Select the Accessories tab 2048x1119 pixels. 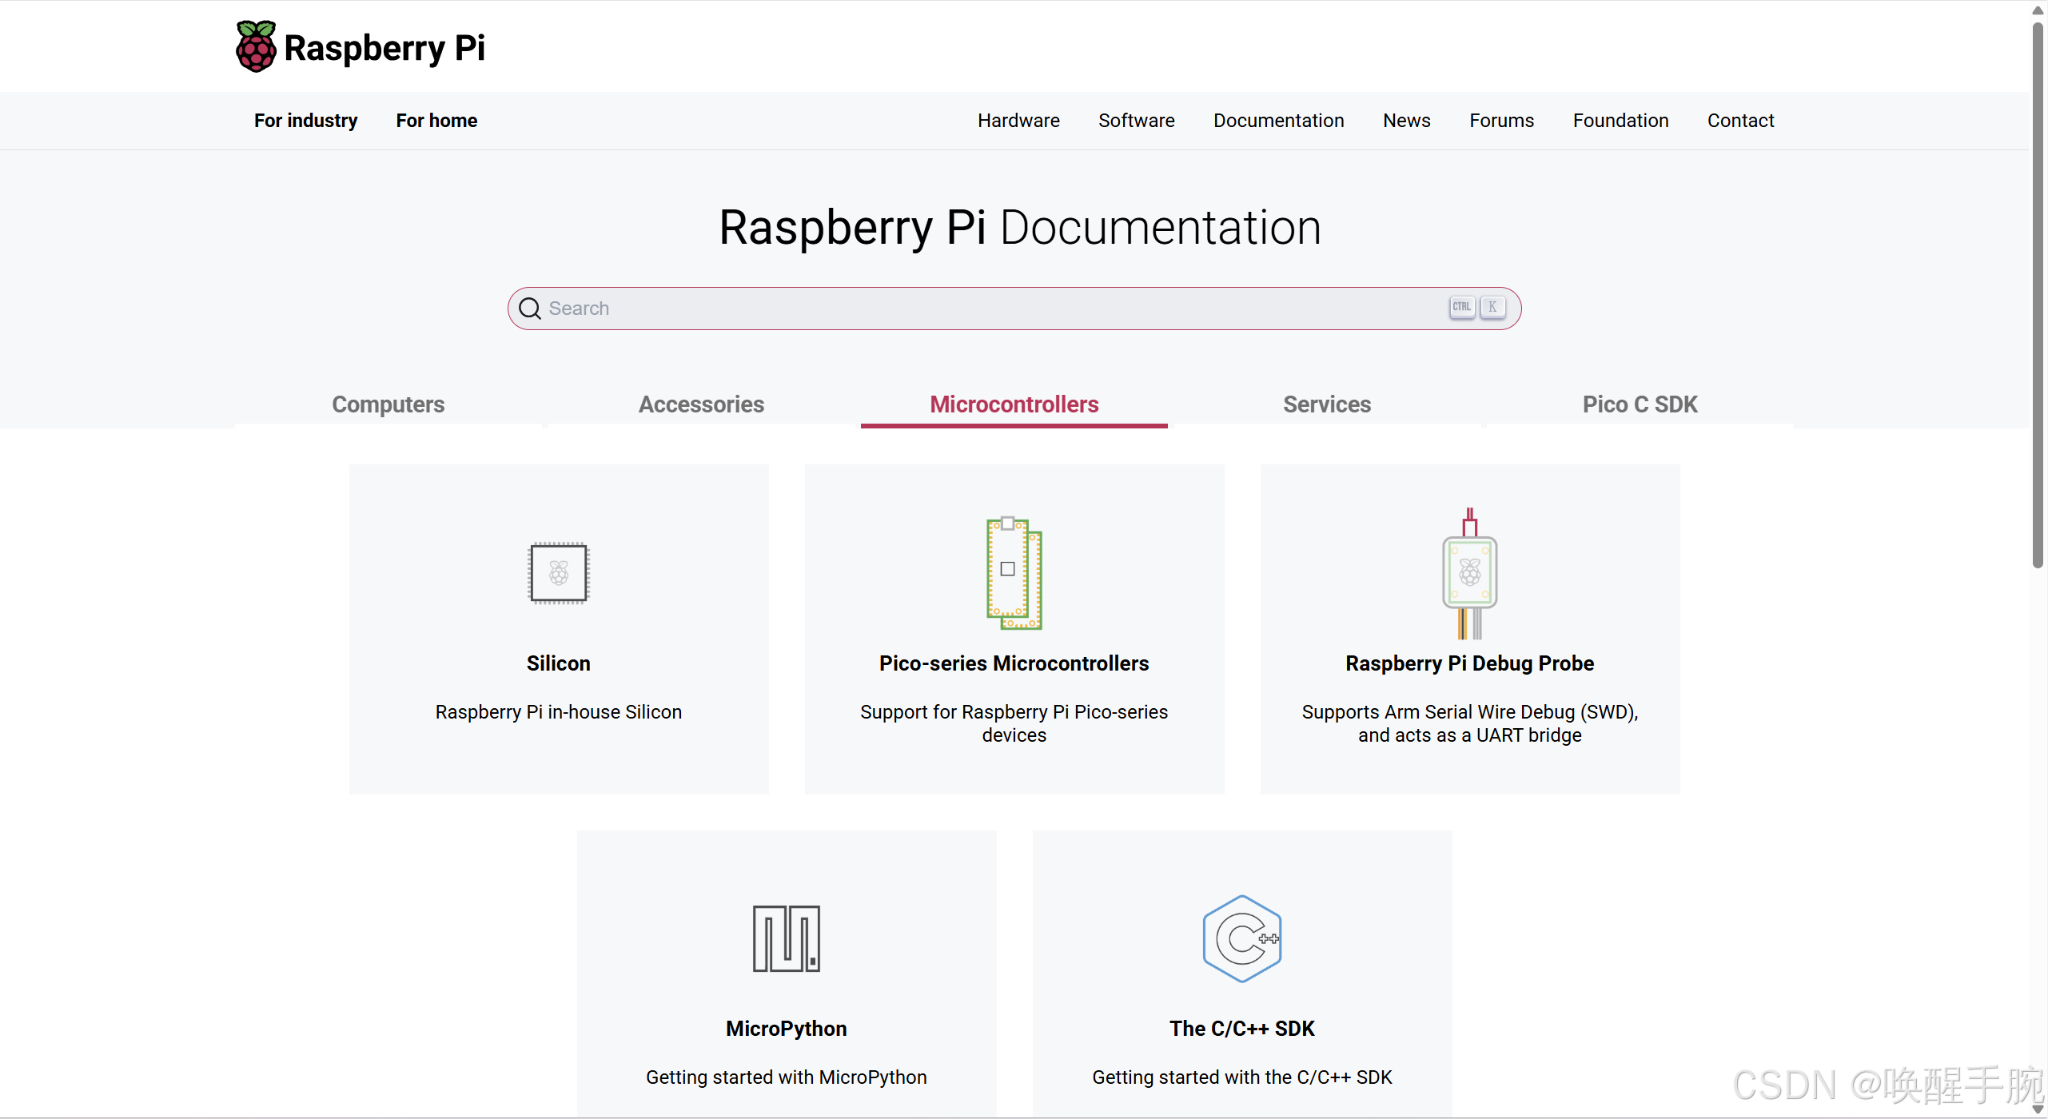tap(701, 404)
